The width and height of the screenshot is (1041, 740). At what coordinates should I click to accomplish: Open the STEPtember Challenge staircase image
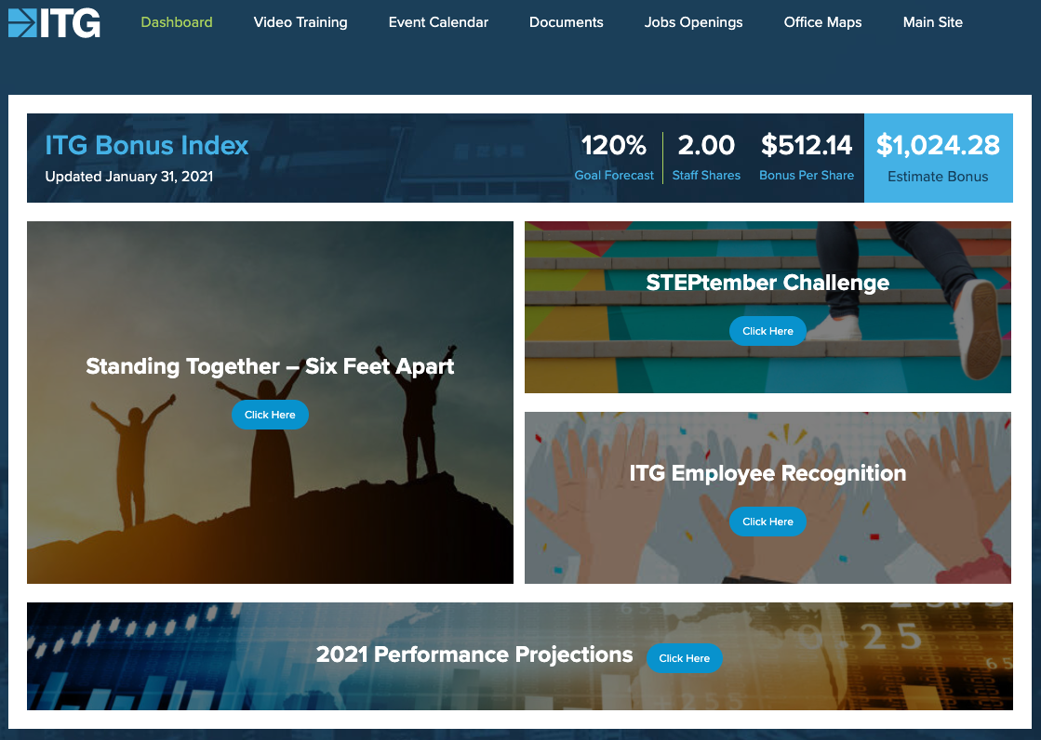[767, 307]
